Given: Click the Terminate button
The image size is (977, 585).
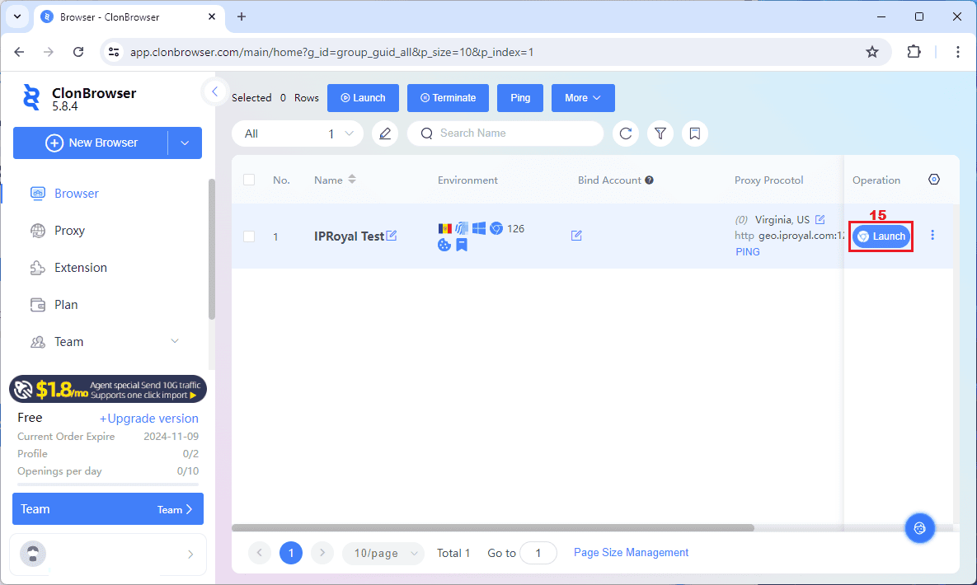Looking at the screenshot, I should 448,98.
